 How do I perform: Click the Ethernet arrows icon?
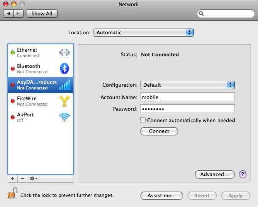(x=64, y=53)
